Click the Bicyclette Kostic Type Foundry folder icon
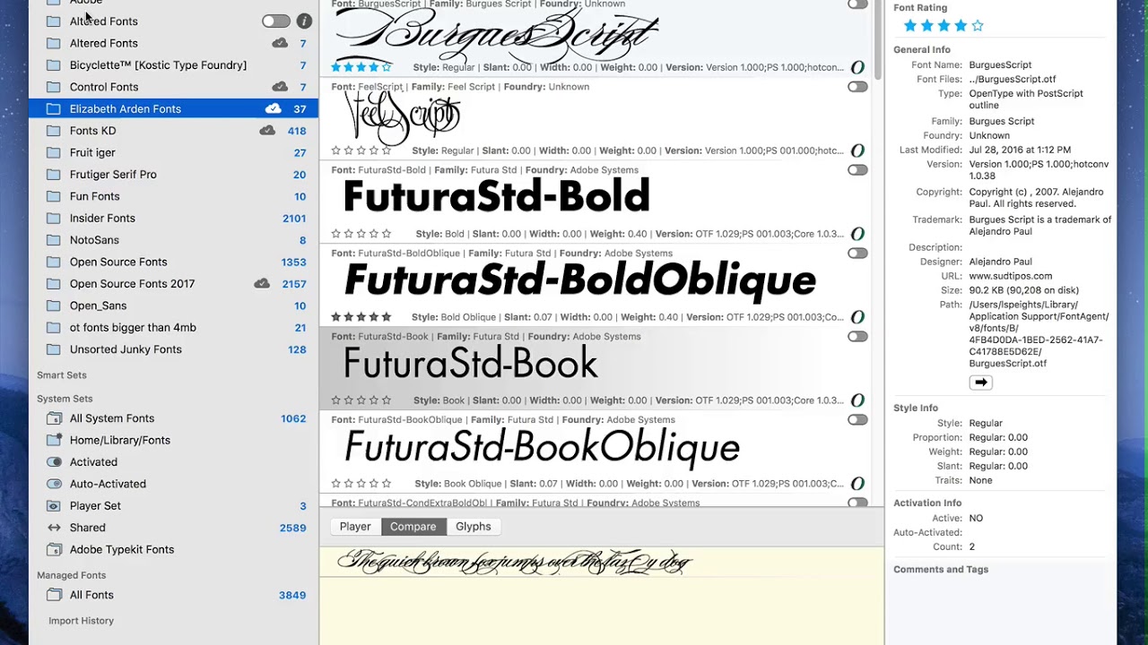This screenshot has width=1148, height=645. pyautogui.click(x=54, y=65)
